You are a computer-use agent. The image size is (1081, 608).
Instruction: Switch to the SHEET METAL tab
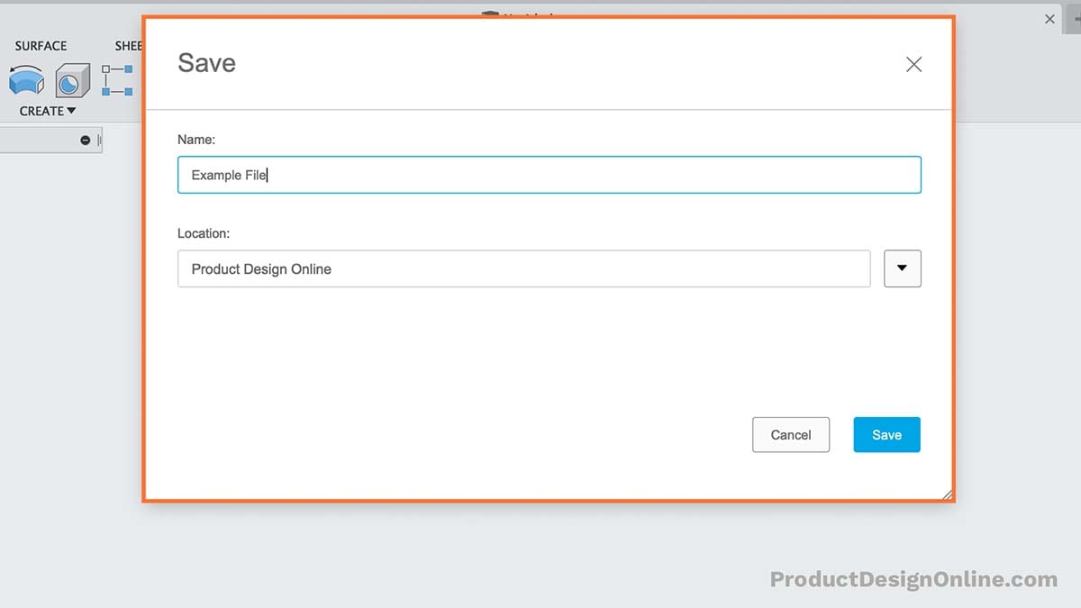[x=128, y=45]
